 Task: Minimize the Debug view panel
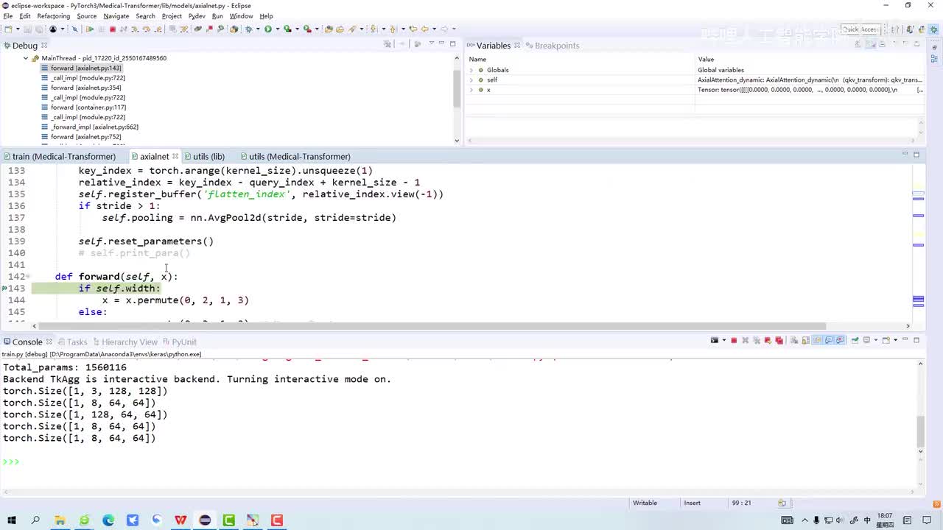click(x=441, y=44)
